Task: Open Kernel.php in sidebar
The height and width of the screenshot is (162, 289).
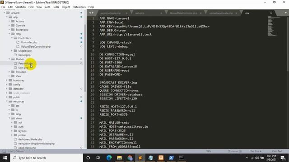Action: (24, 55)
